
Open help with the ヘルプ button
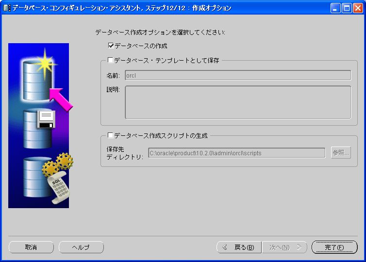(81, 247)
